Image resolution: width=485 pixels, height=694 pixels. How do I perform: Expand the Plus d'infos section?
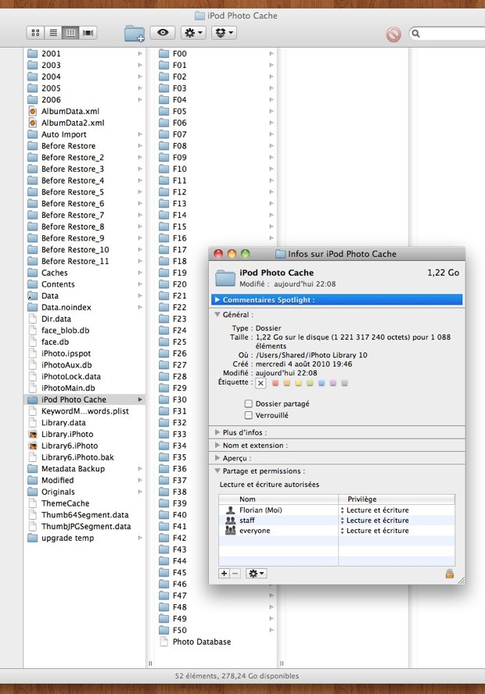[217, 432]
